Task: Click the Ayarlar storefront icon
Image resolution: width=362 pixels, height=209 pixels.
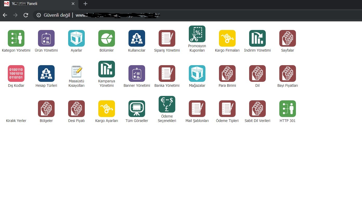Action: 76,38
